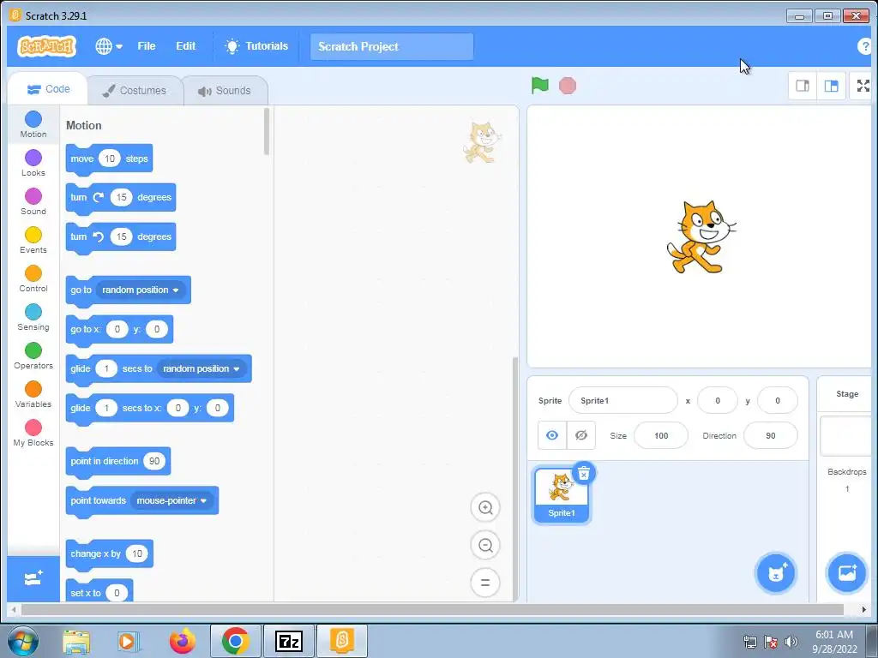Delete Sprite1 with the trash icon
Viewport: 878px width, 658px height.
click(x=583, y=474)
